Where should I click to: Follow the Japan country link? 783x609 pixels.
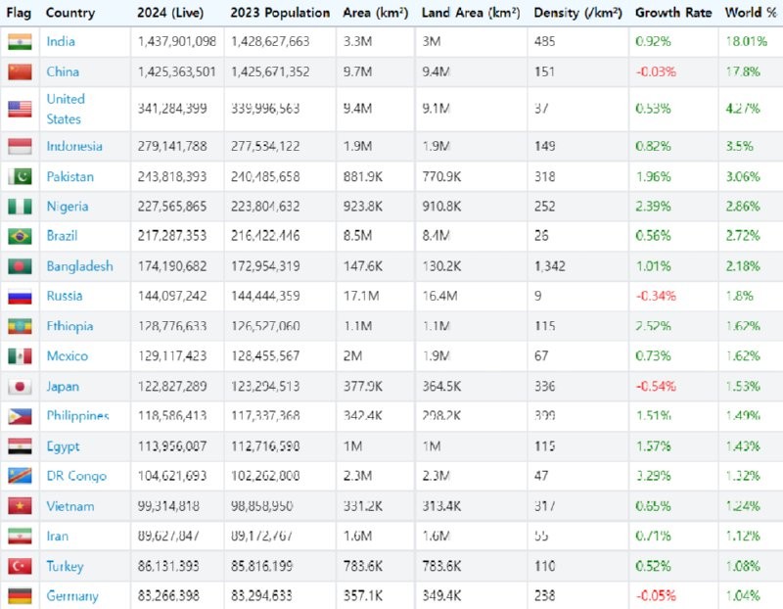pos(63,386)
